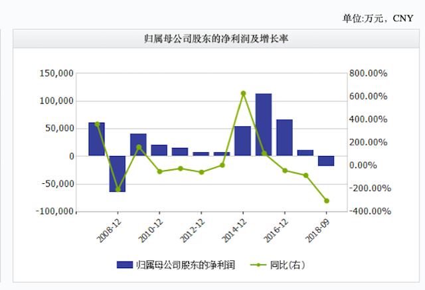Click the 2014-12 blue bar
This screenshot has height=290, width=425.
point(242,141)
